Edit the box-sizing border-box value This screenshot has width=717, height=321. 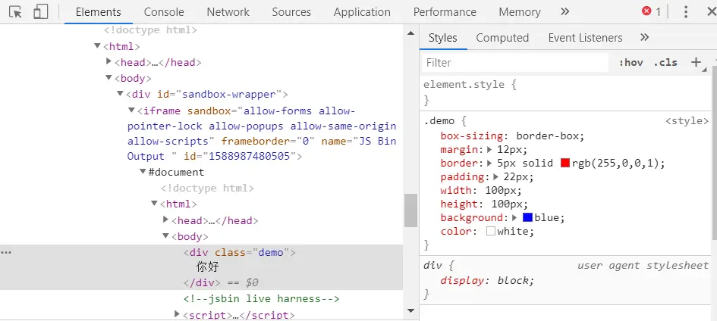548,136
